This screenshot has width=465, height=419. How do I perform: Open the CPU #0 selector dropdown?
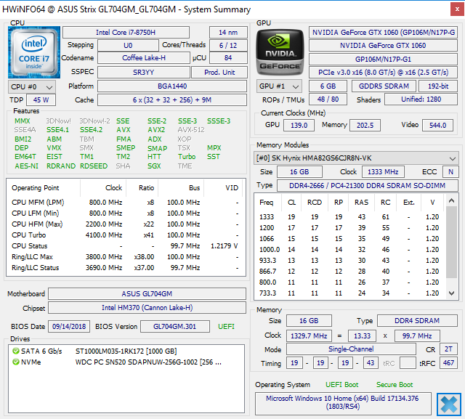(32, 87)
